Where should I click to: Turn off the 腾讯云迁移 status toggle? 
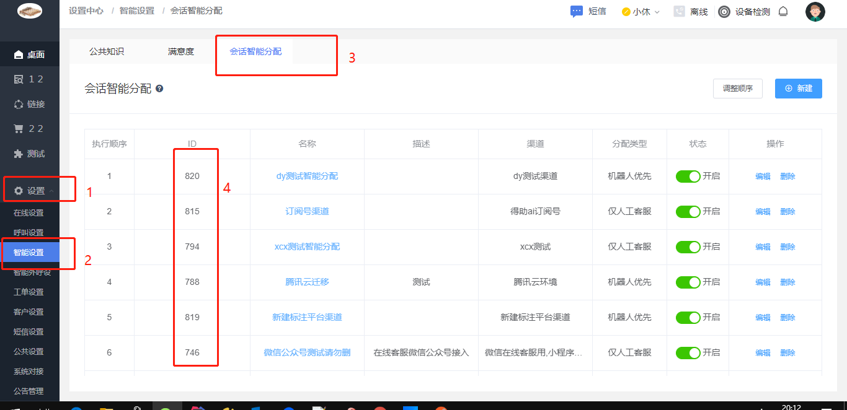coord(688,282)
